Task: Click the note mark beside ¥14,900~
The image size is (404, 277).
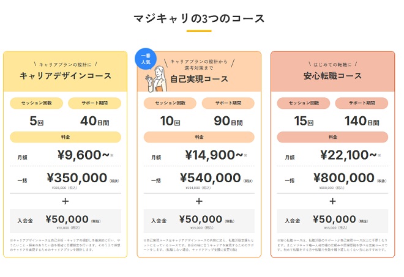Action: [x=245, y=155]
